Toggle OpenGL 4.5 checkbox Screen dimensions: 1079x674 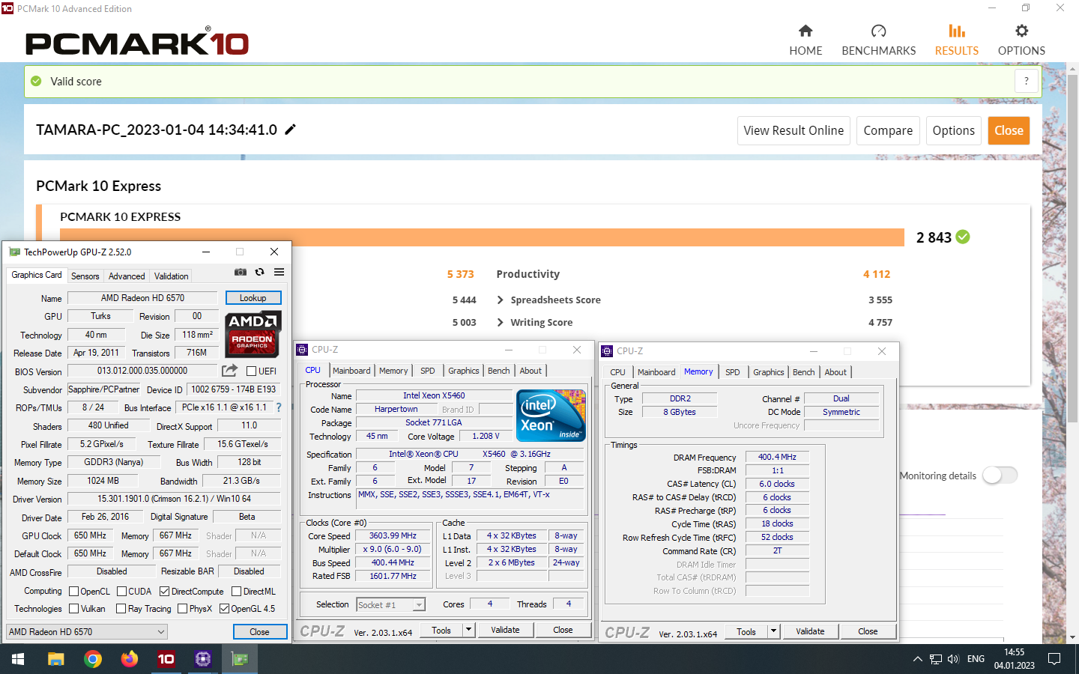(x=224, y=608)
